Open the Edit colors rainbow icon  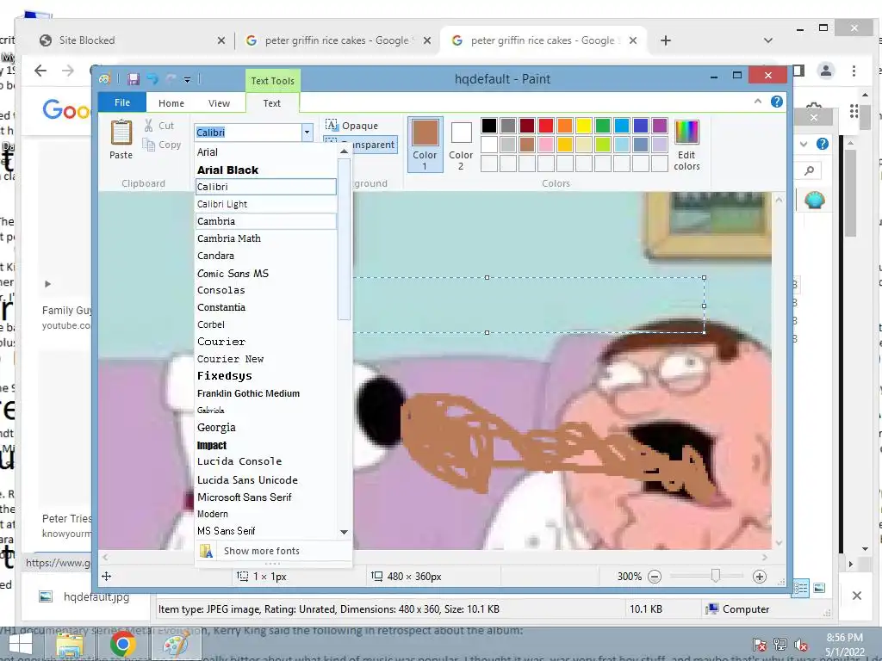[x=686, y=145]
